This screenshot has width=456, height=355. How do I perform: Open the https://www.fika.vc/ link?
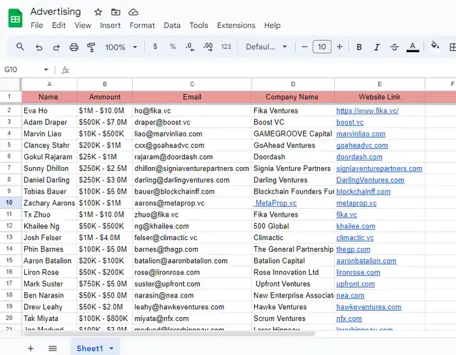[367, 111]
